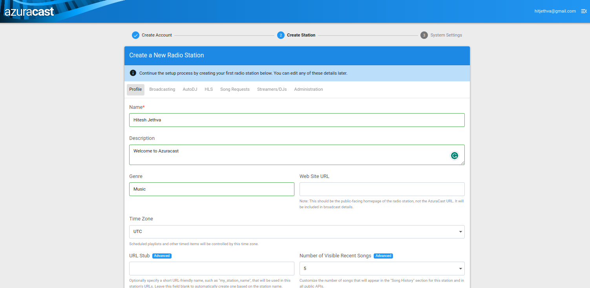Switch to the Broadcasting tab
This screenshot has width=590, height=288.
pos(162,90)
